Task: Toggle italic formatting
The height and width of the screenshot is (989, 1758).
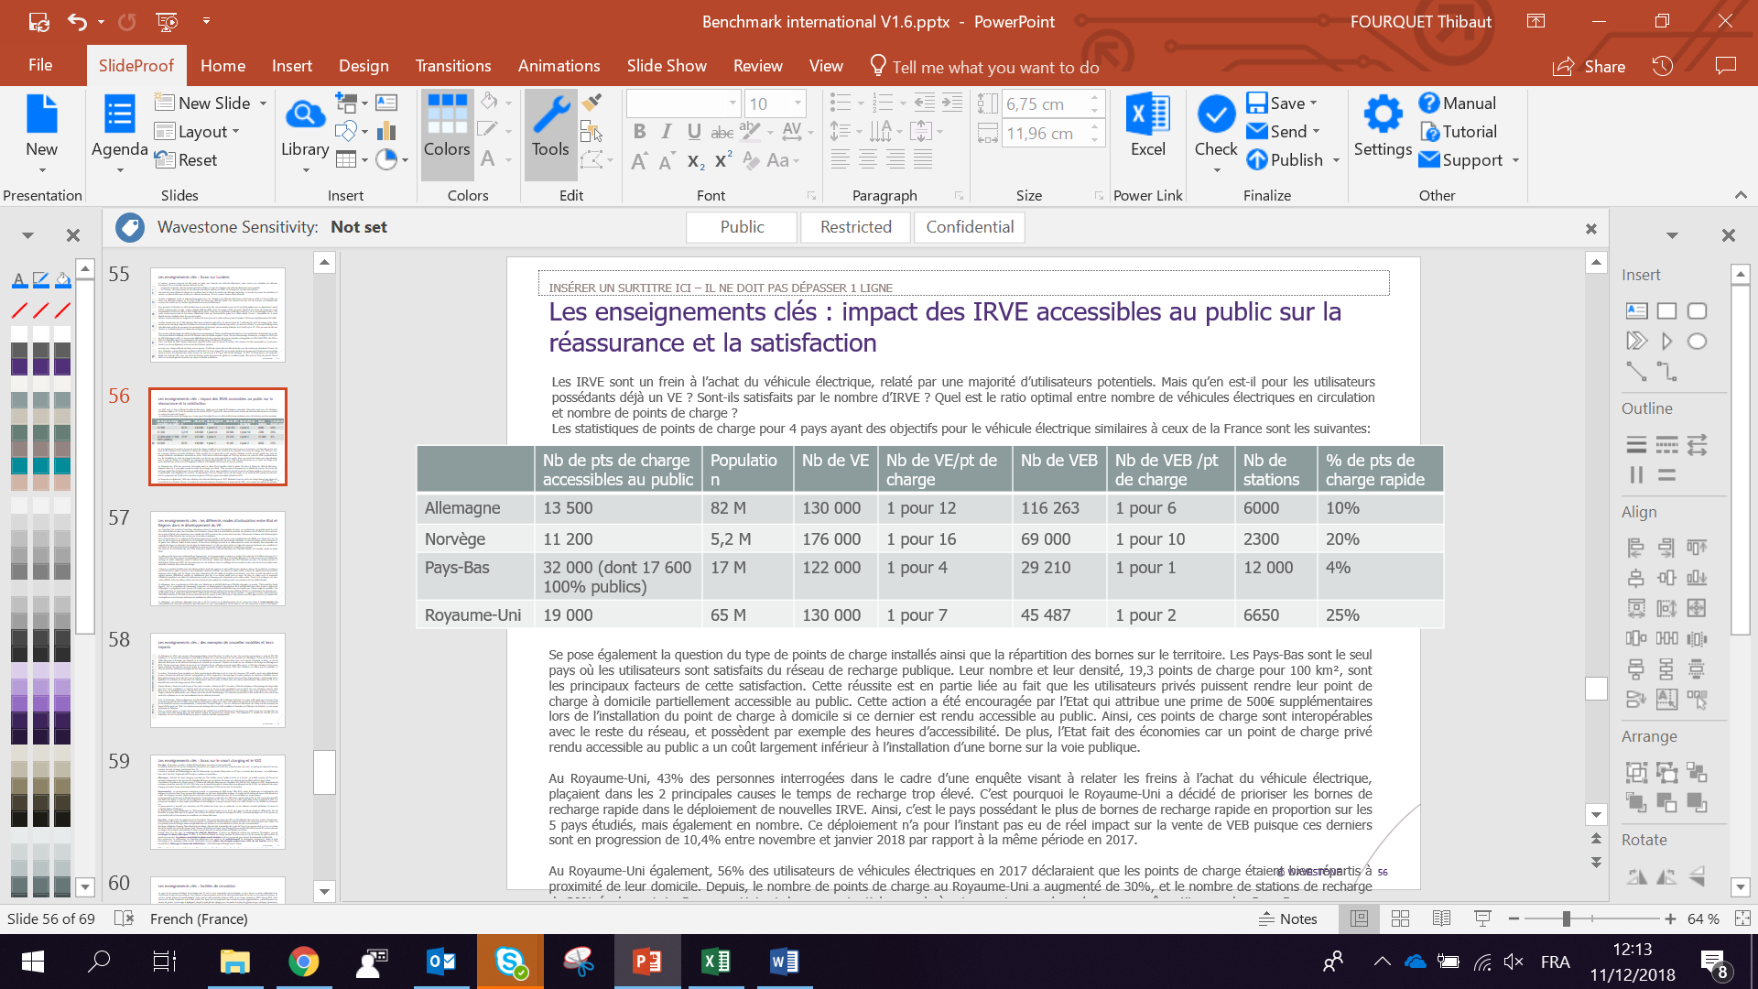Action: [x=667, y=132]
